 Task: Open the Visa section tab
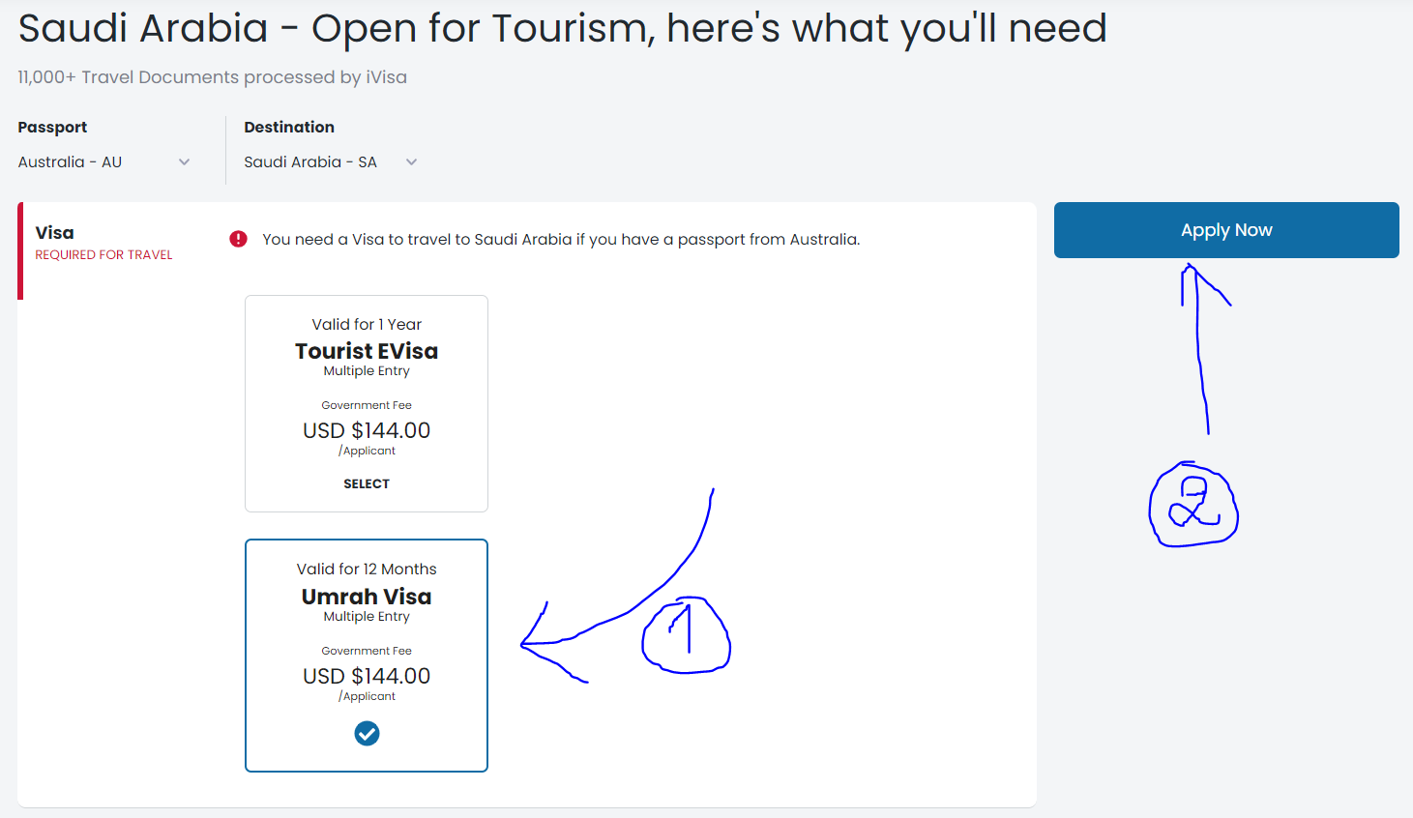pyautogui.click(x=55, y=233)
